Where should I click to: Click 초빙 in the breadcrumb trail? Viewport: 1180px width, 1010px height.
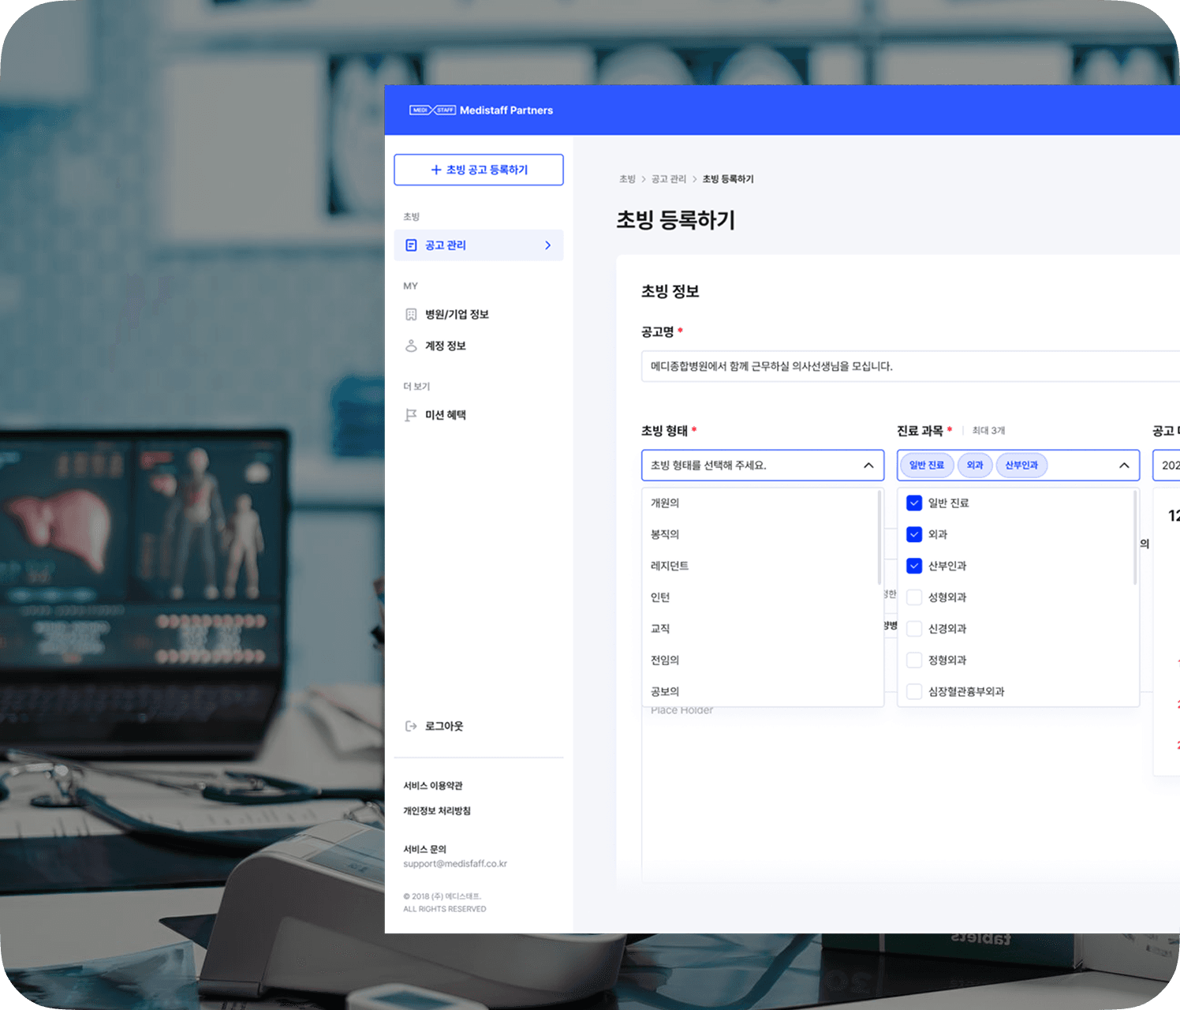click(x=627, y=179)
